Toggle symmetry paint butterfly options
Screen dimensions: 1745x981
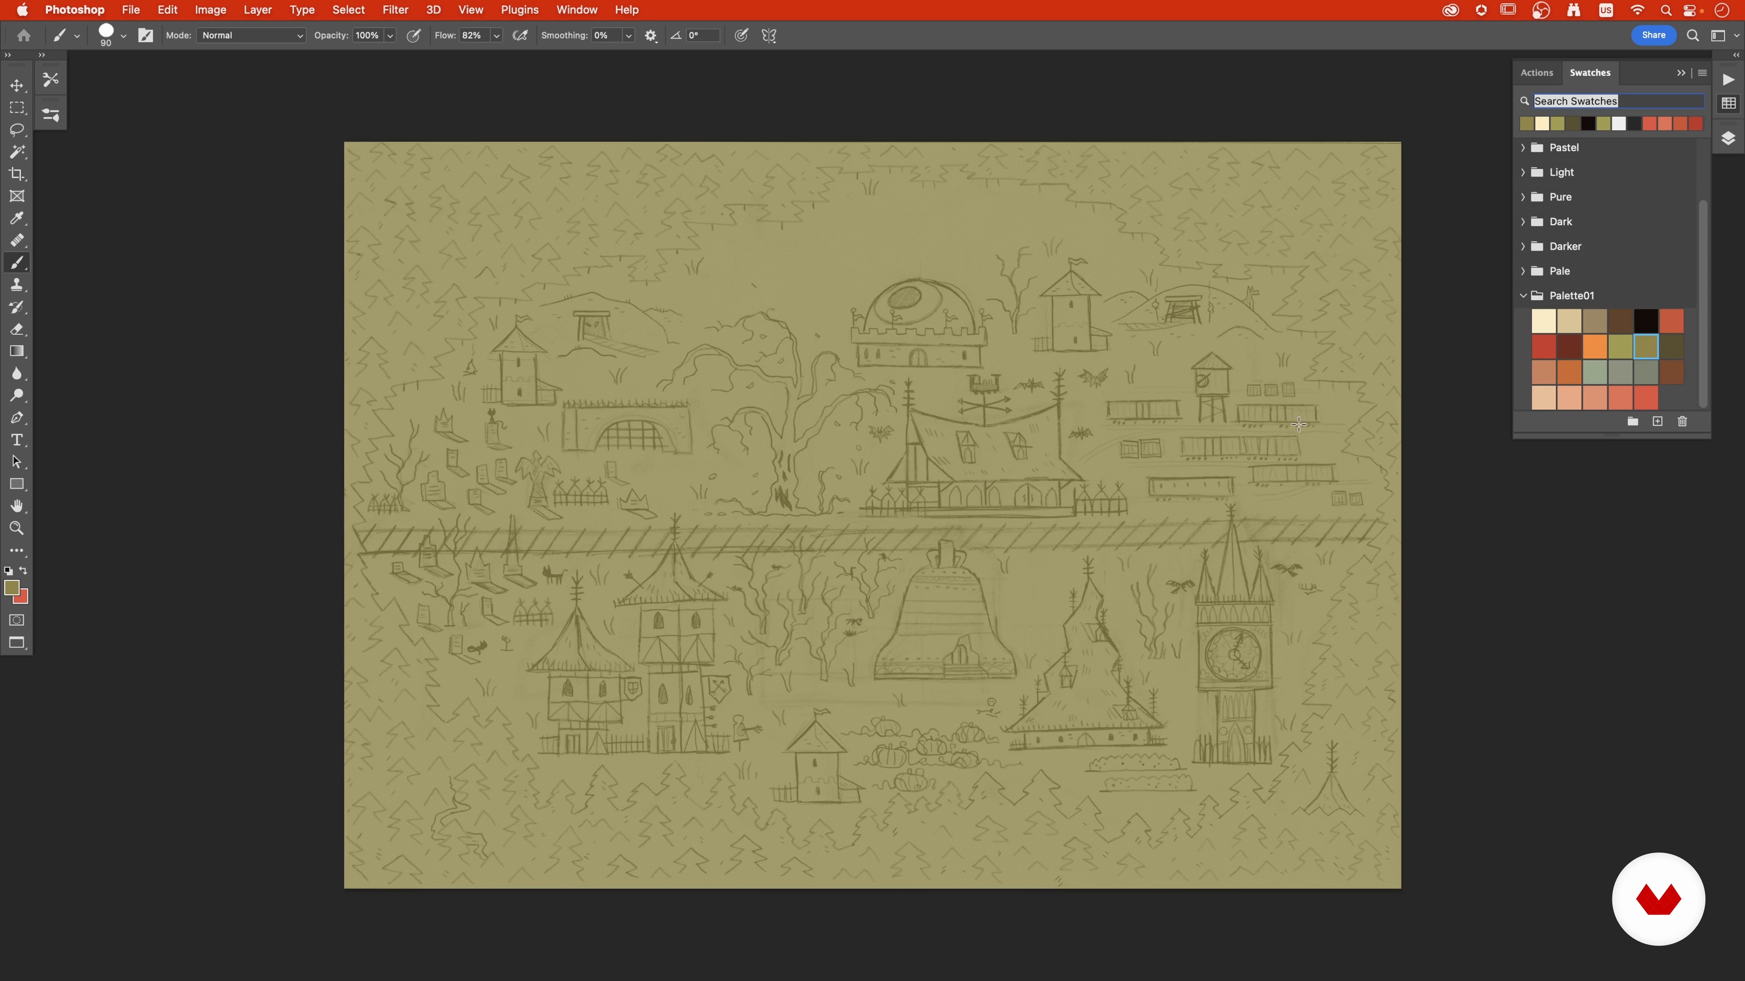(x=769, y=35)
